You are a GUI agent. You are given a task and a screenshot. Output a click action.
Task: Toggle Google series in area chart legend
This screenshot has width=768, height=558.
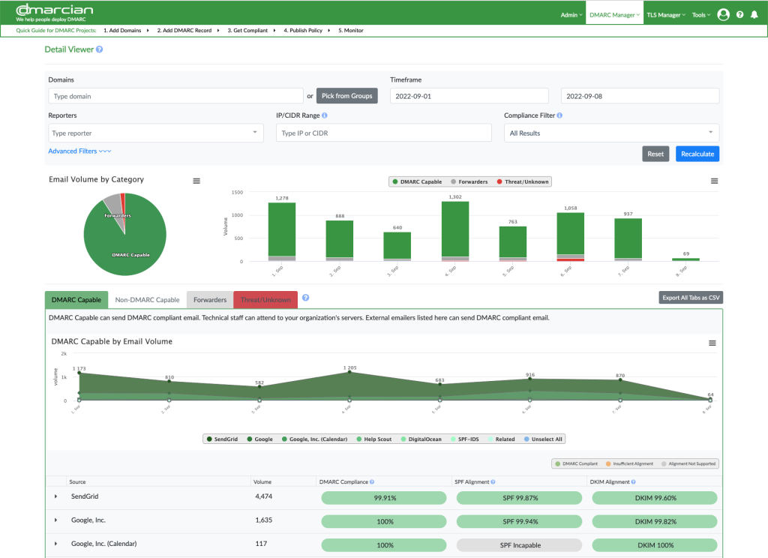click(x=260, y=439)
